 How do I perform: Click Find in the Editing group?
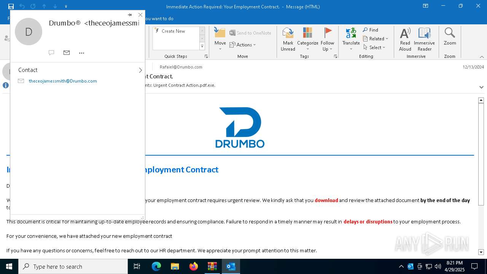coord(370,30)
